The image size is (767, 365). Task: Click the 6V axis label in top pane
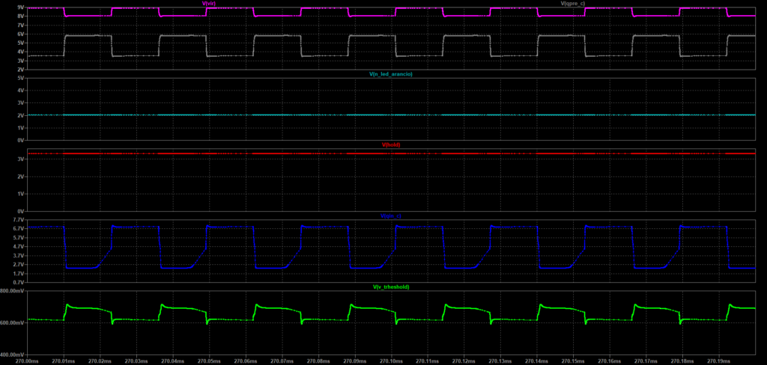tap(20, 34)
